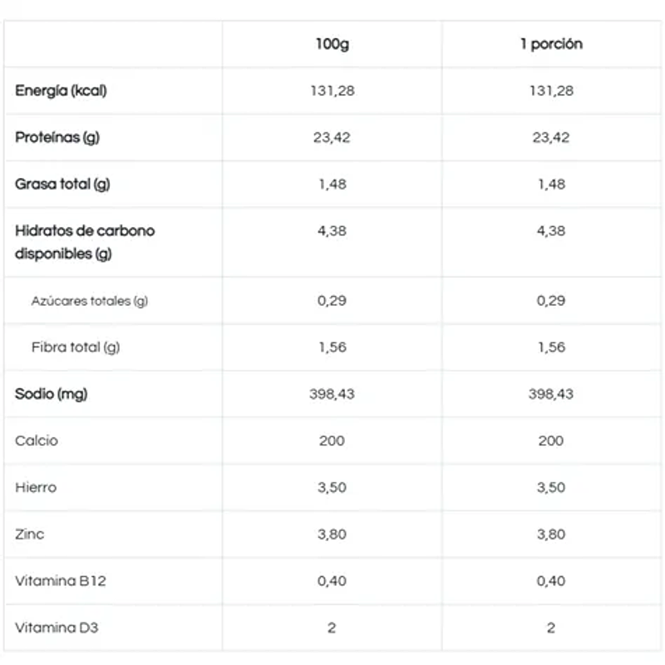This screenshot has width=665, height=665.
Task: Click the "Calcio" row label
Action: [x=37, y=441]
